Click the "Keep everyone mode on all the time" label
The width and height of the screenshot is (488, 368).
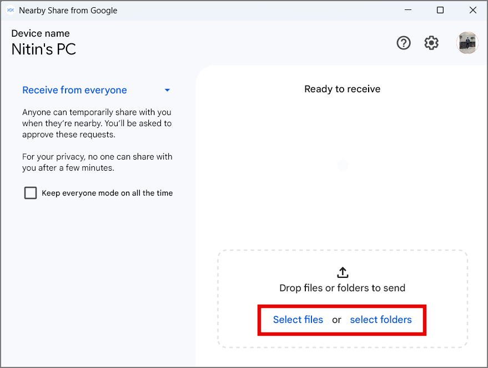[107, 193]
